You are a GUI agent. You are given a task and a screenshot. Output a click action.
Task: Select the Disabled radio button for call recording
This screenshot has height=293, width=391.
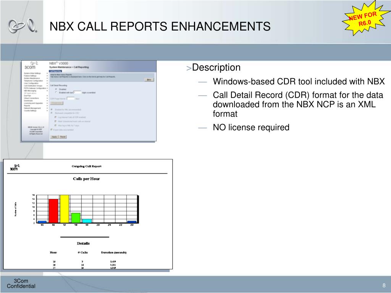coord(56,89)
